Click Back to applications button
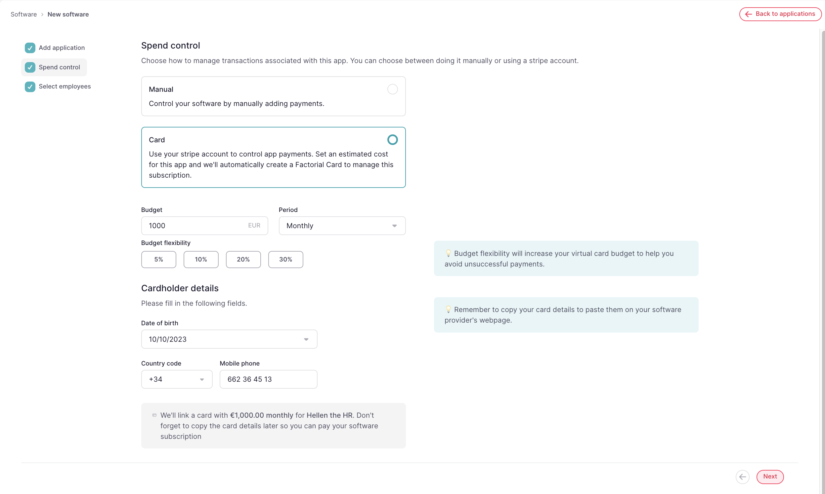 point(780,14)
